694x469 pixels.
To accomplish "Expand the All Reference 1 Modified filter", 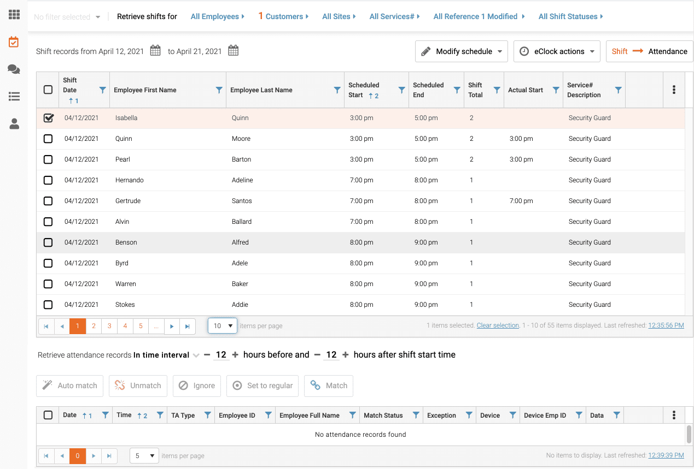I will 479,16.
